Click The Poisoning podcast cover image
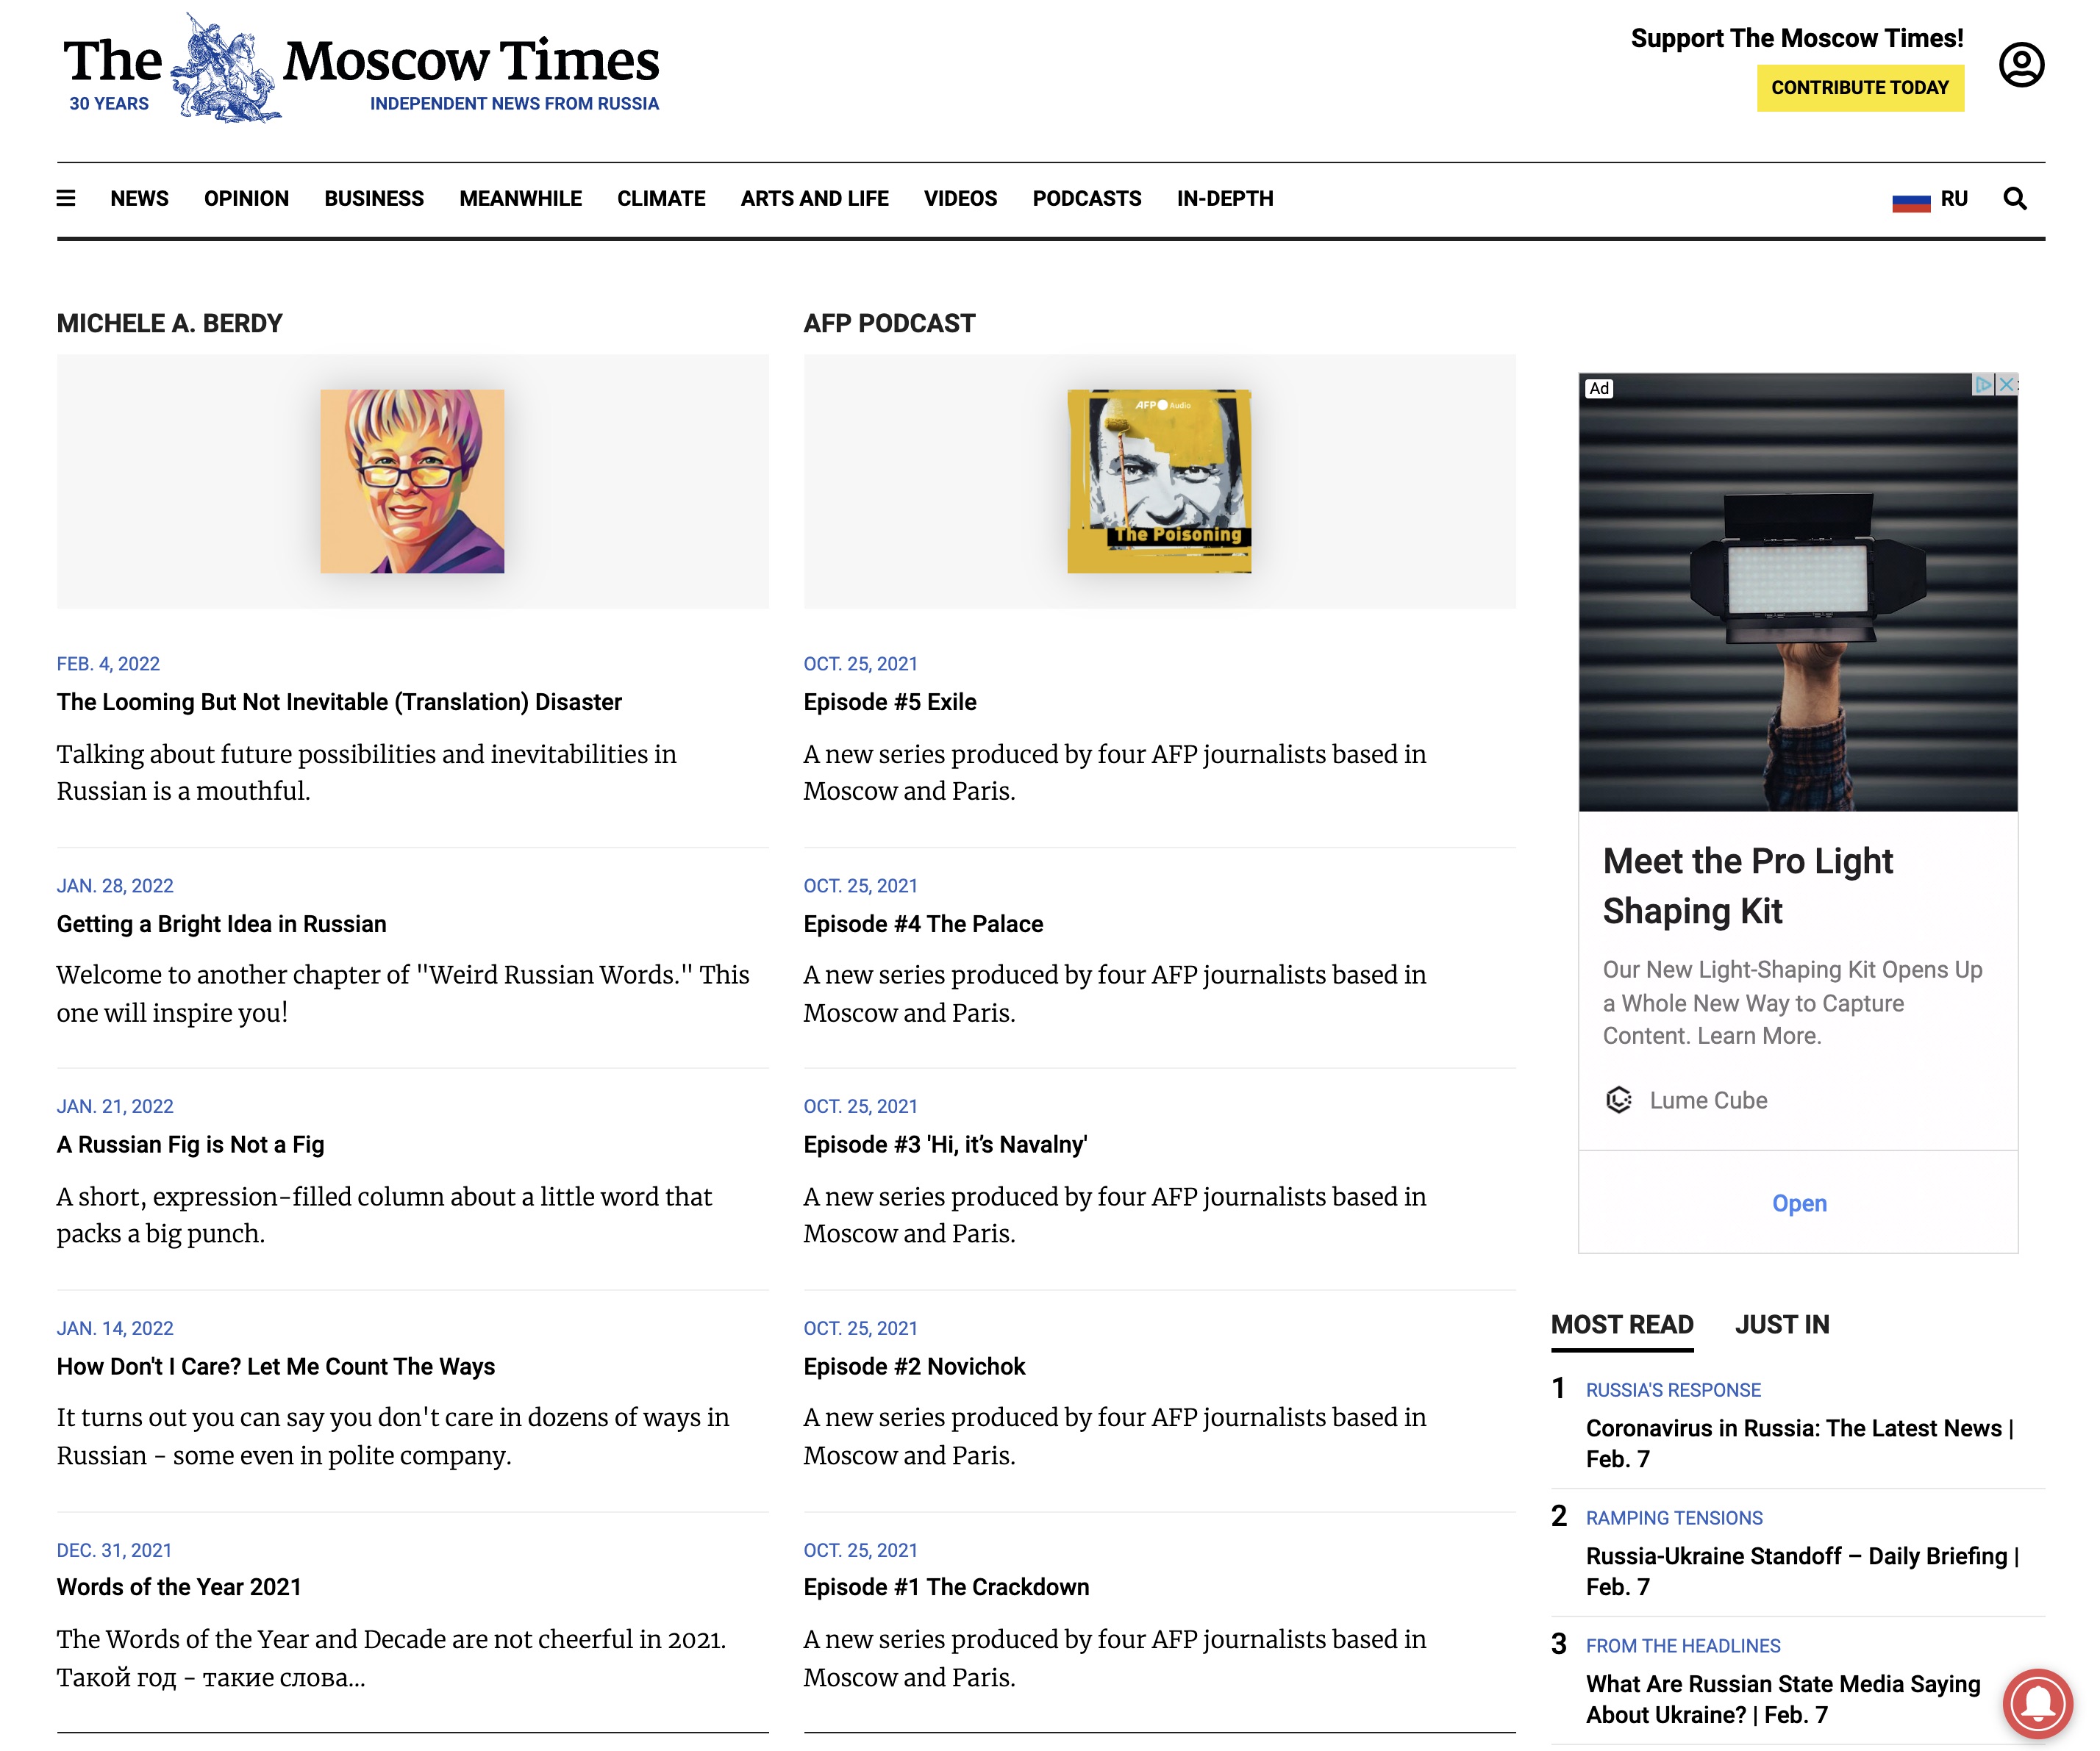2100x1751 pixels. tap(1158, 481)
